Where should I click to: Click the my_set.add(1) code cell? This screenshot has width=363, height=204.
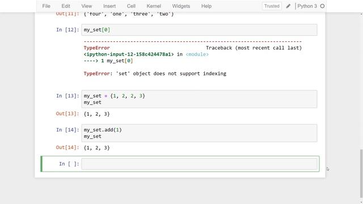199,133
